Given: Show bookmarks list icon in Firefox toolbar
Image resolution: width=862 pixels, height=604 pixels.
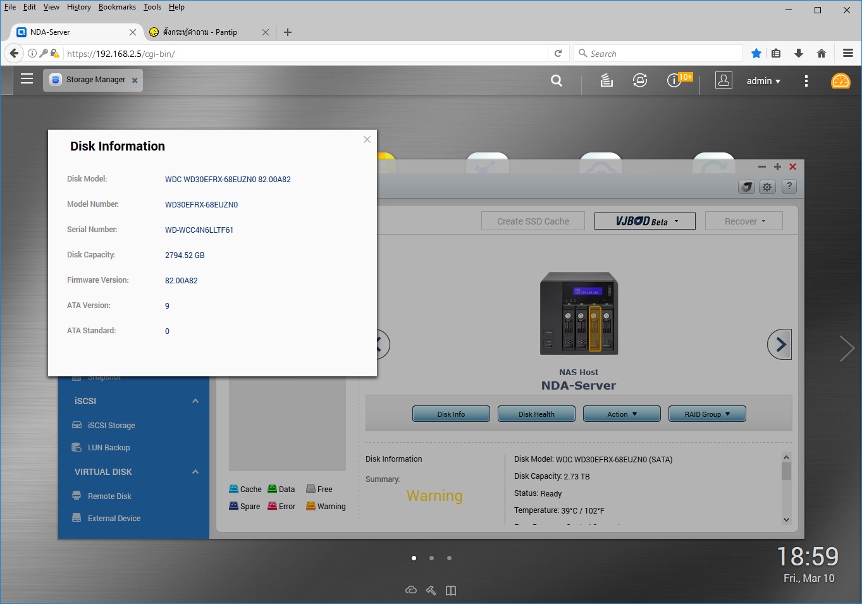Looking at the screenshot, I should pyautogui.click(x=776, y=54).
